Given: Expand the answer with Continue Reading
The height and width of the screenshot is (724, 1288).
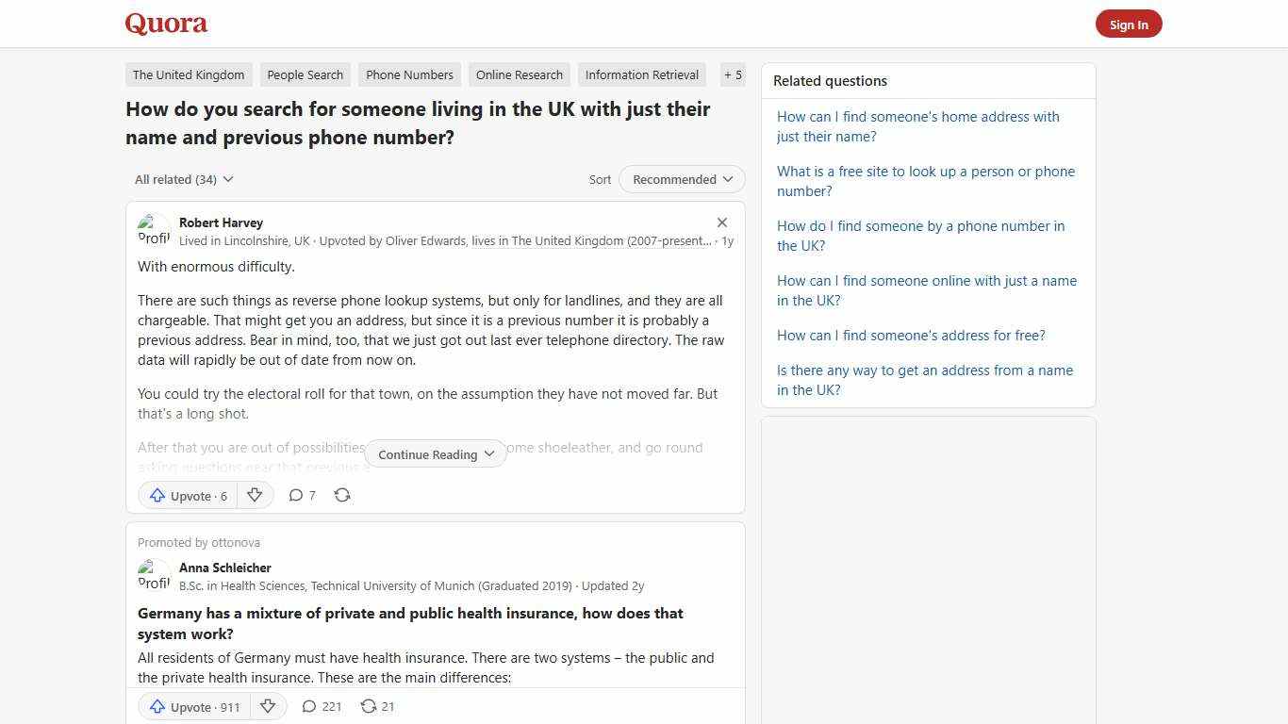Looking at the screenshot, I should coord(435,453).
